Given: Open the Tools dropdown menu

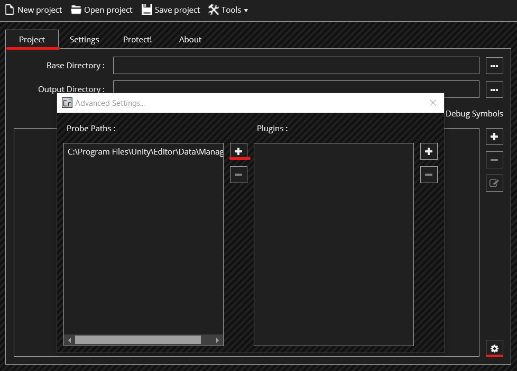Looking at the screenshot, I should 228,10.
